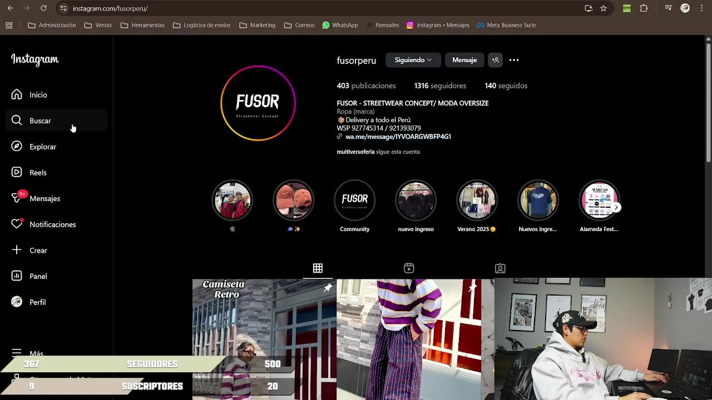Open the Remsides bookmarks folder
Viewport: 712px width, 400px height.
[x=382, y=25]
